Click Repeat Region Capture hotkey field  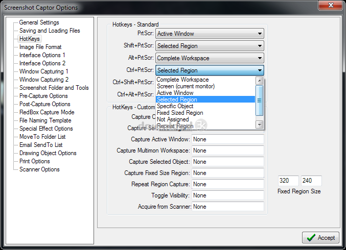point(228,184)
